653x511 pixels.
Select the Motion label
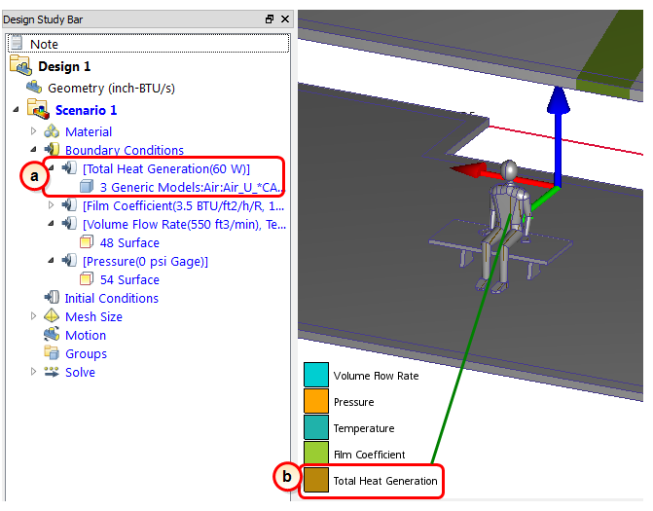86,335
